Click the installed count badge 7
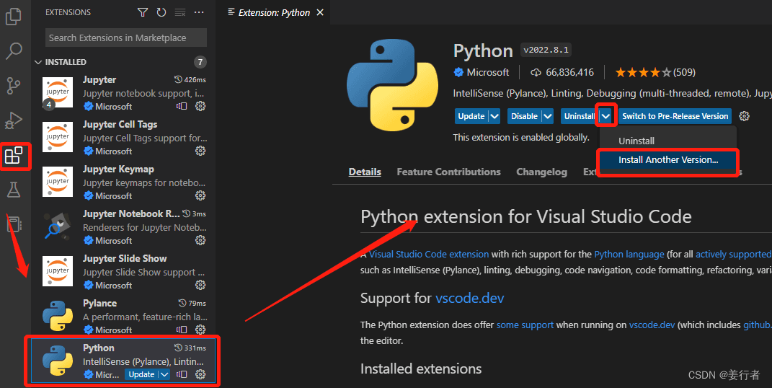Viewport: 772px width, 388px height. [x=200, y=62]
